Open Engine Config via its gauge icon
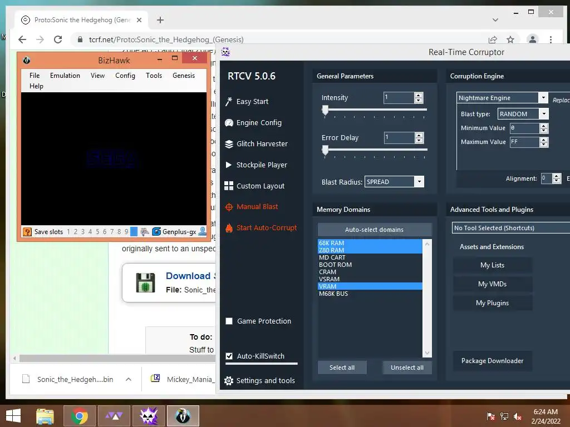Screen dimensions: 570x427 (x=229, y=123)
